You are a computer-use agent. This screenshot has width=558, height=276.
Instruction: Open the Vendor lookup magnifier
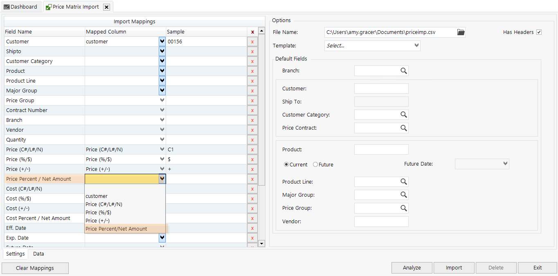pos(404,221)
